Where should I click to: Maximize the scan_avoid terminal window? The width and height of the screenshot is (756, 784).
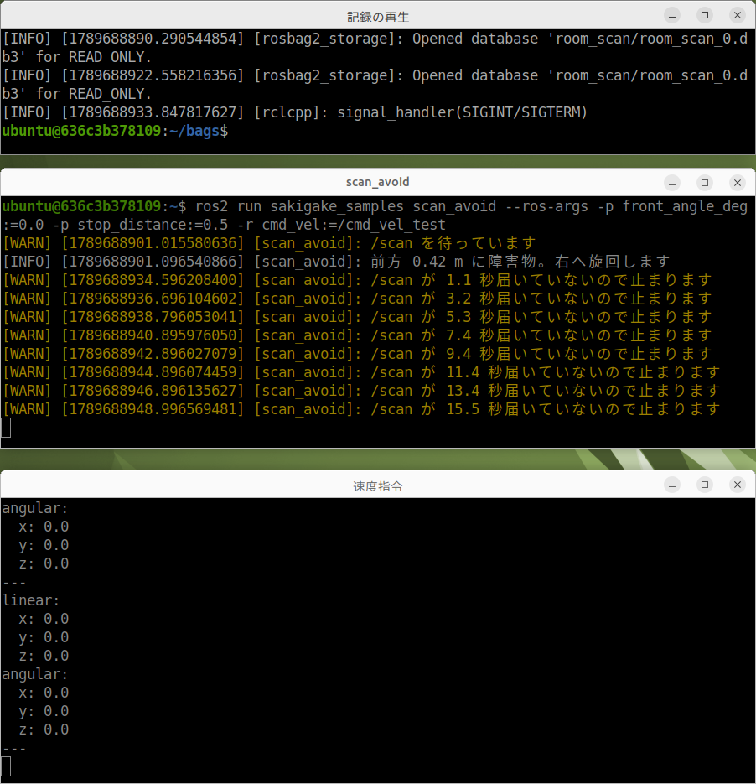point(705,183)
